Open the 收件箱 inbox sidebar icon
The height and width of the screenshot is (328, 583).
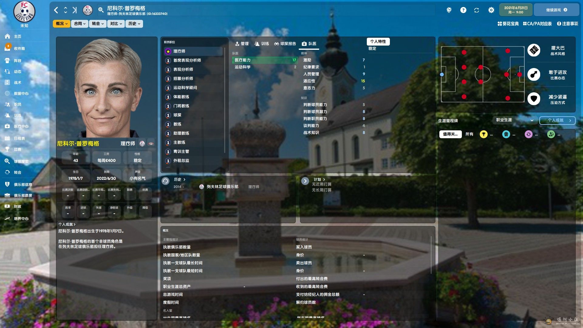click(x=8, y=48)
